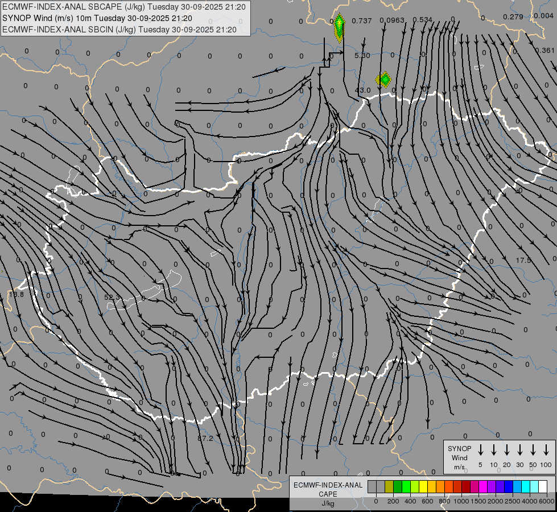
Task: Click the 0.361 value on the map
Action: (x=545, y=51)
